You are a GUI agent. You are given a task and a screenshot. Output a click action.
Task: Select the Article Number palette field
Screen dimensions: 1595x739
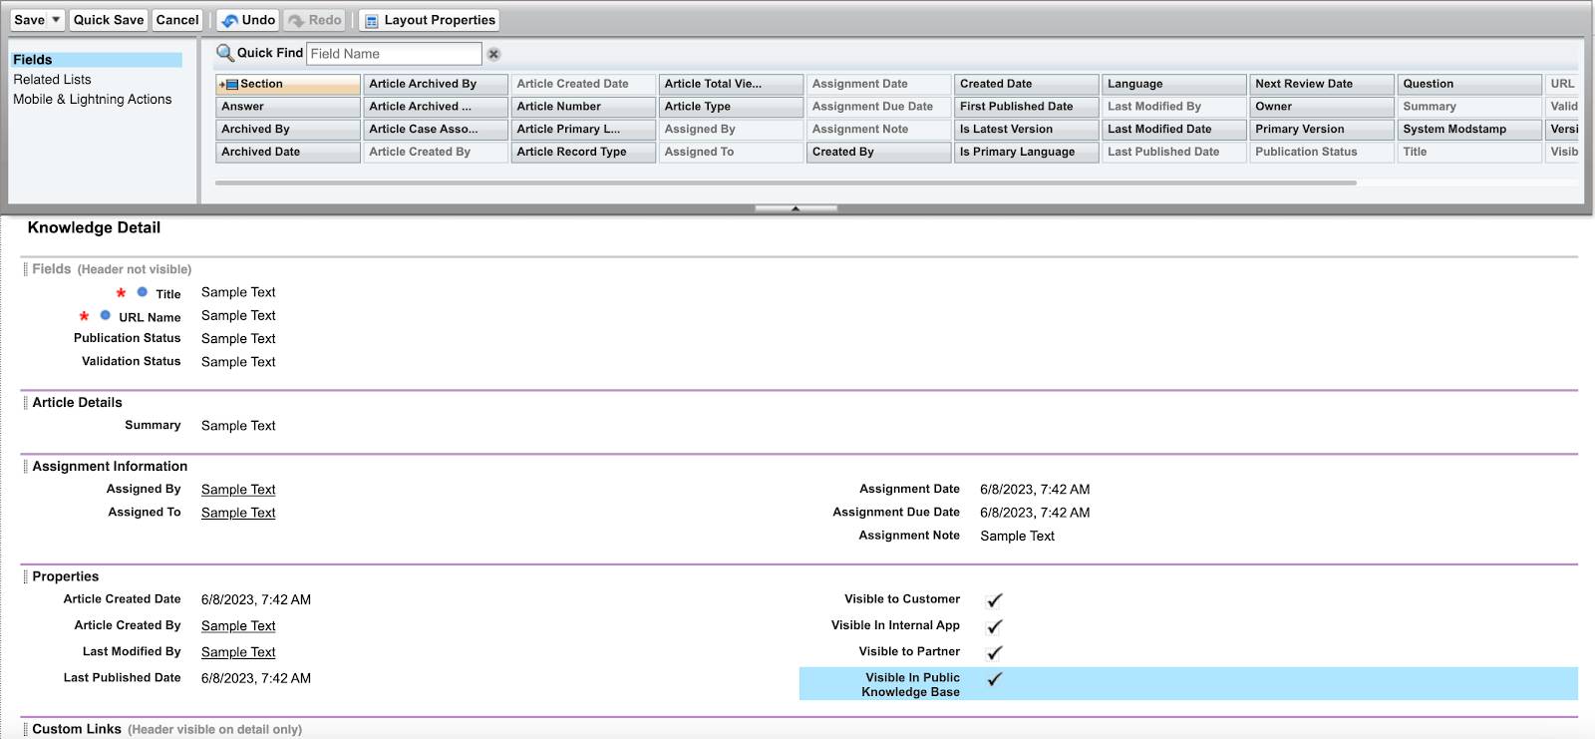tap(583, 107)
